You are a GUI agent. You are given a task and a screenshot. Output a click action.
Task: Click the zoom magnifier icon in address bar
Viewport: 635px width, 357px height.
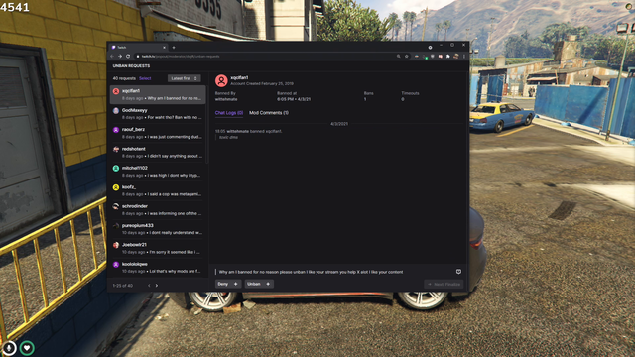399,57
